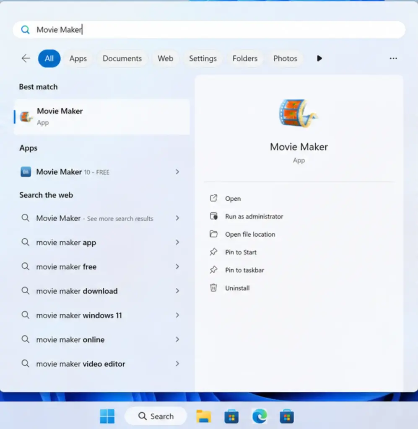418x429 pixels.
Task: Select the 'movie maker video editor' suggestion
Action: tap(101, 364)
